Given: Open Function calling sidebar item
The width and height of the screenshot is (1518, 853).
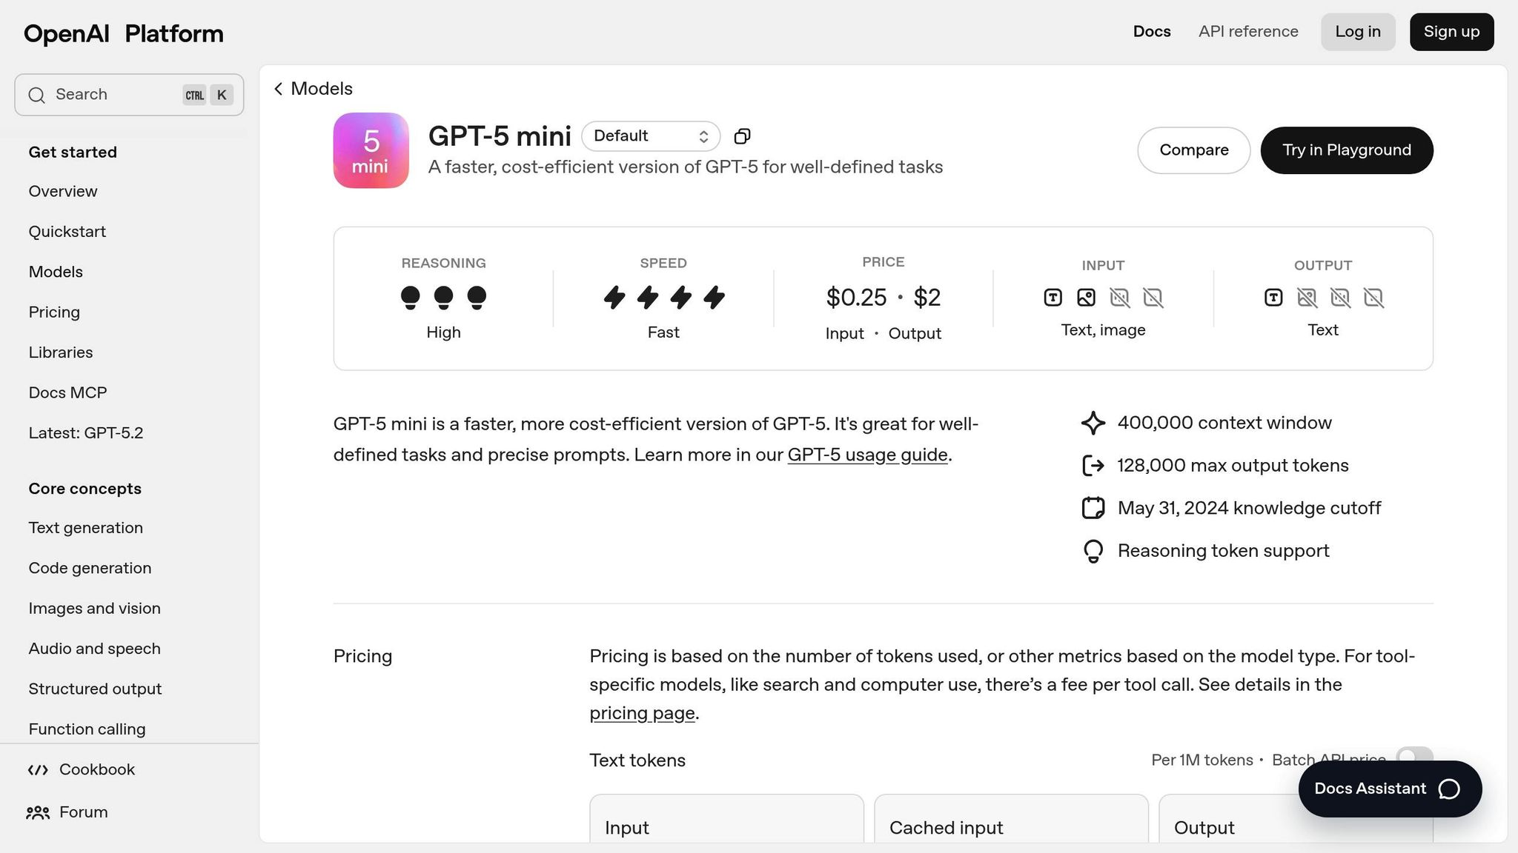Looking at the screenshot, I should (x=87, y=729).
